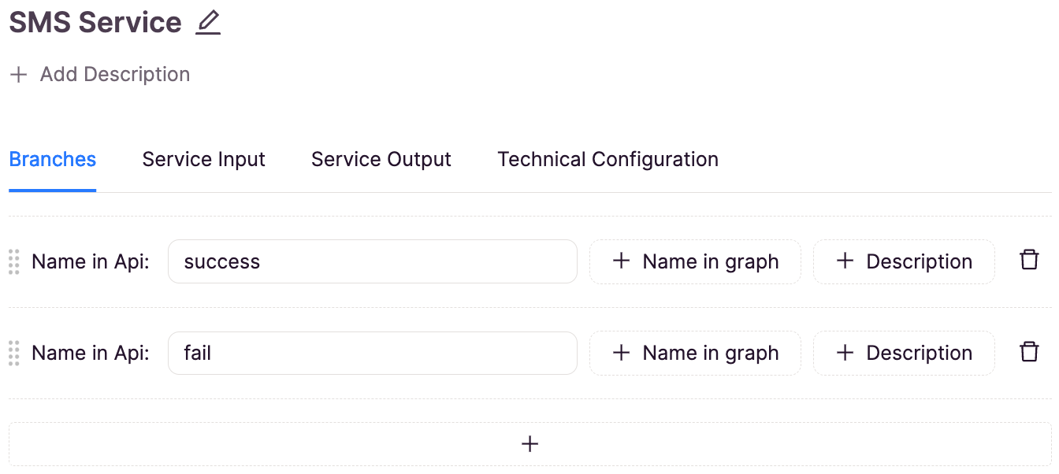The height and width of the screenshot is (474, 1059).
Task: Open the Technical Configuration tab
Action: (x=608, y=160)
